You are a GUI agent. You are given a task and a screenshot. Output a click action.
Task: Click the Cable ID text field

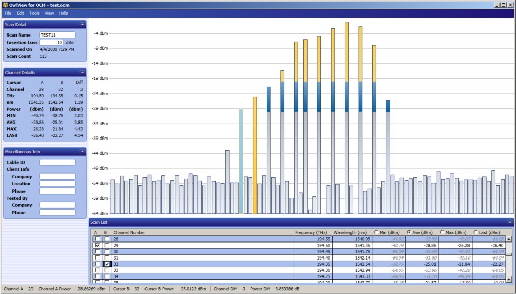pos(57,162)
